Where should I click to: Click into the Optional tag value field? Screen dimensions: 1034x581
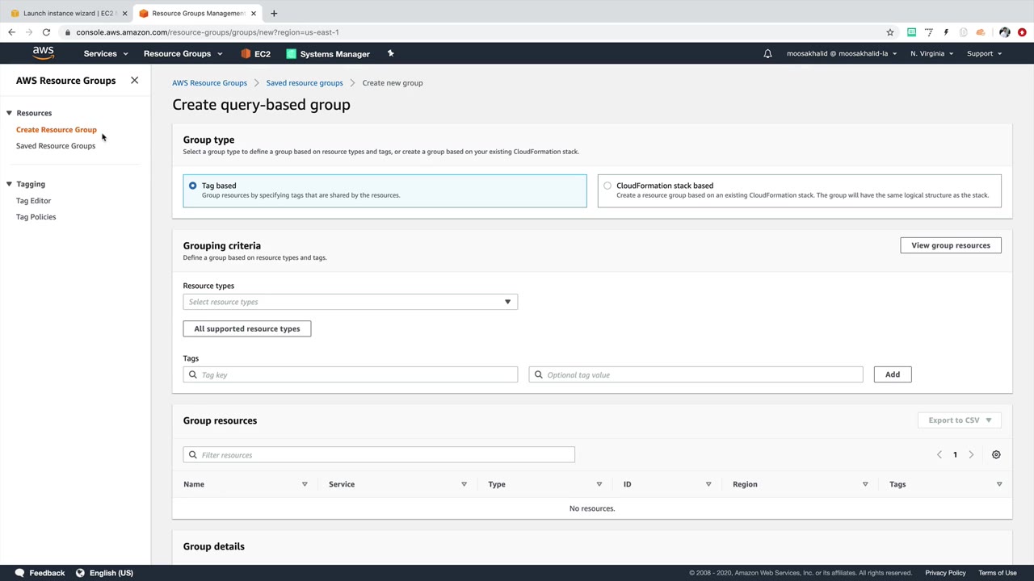pyautogui.click(x=696, y=374)
